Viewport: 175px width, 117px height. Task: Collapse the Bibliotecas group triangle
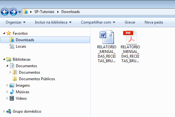(x=4, y=59)
